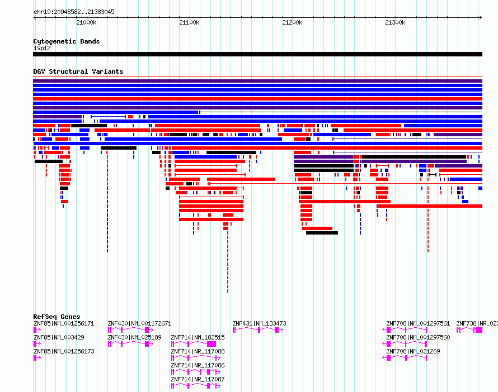Click the ruler's right arrow end
This screenshot has height=392, width=498.
[x=480, y=17]
